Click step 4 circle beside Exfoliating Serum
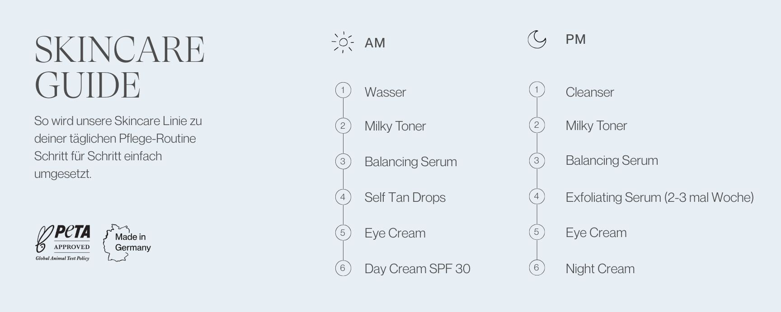Viewport: 781px width, 312px height. pos(536,196)
